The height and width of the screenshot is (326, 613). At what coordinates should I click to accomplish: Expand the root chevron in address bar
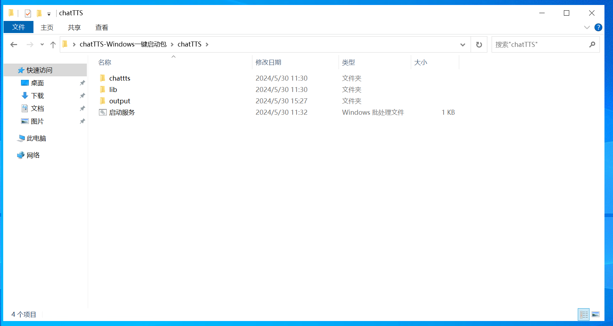(74, 44)
